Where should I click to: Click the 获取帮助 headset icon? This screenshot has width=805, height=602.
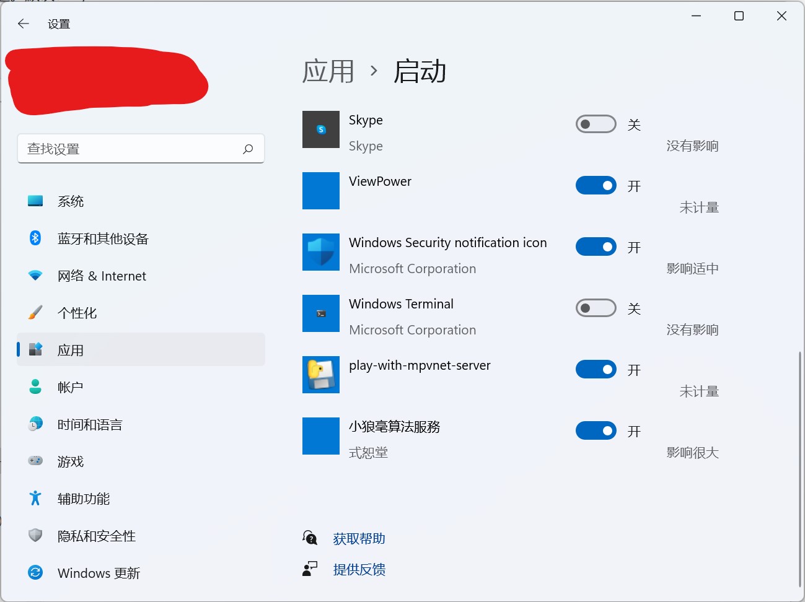[310, 538]
